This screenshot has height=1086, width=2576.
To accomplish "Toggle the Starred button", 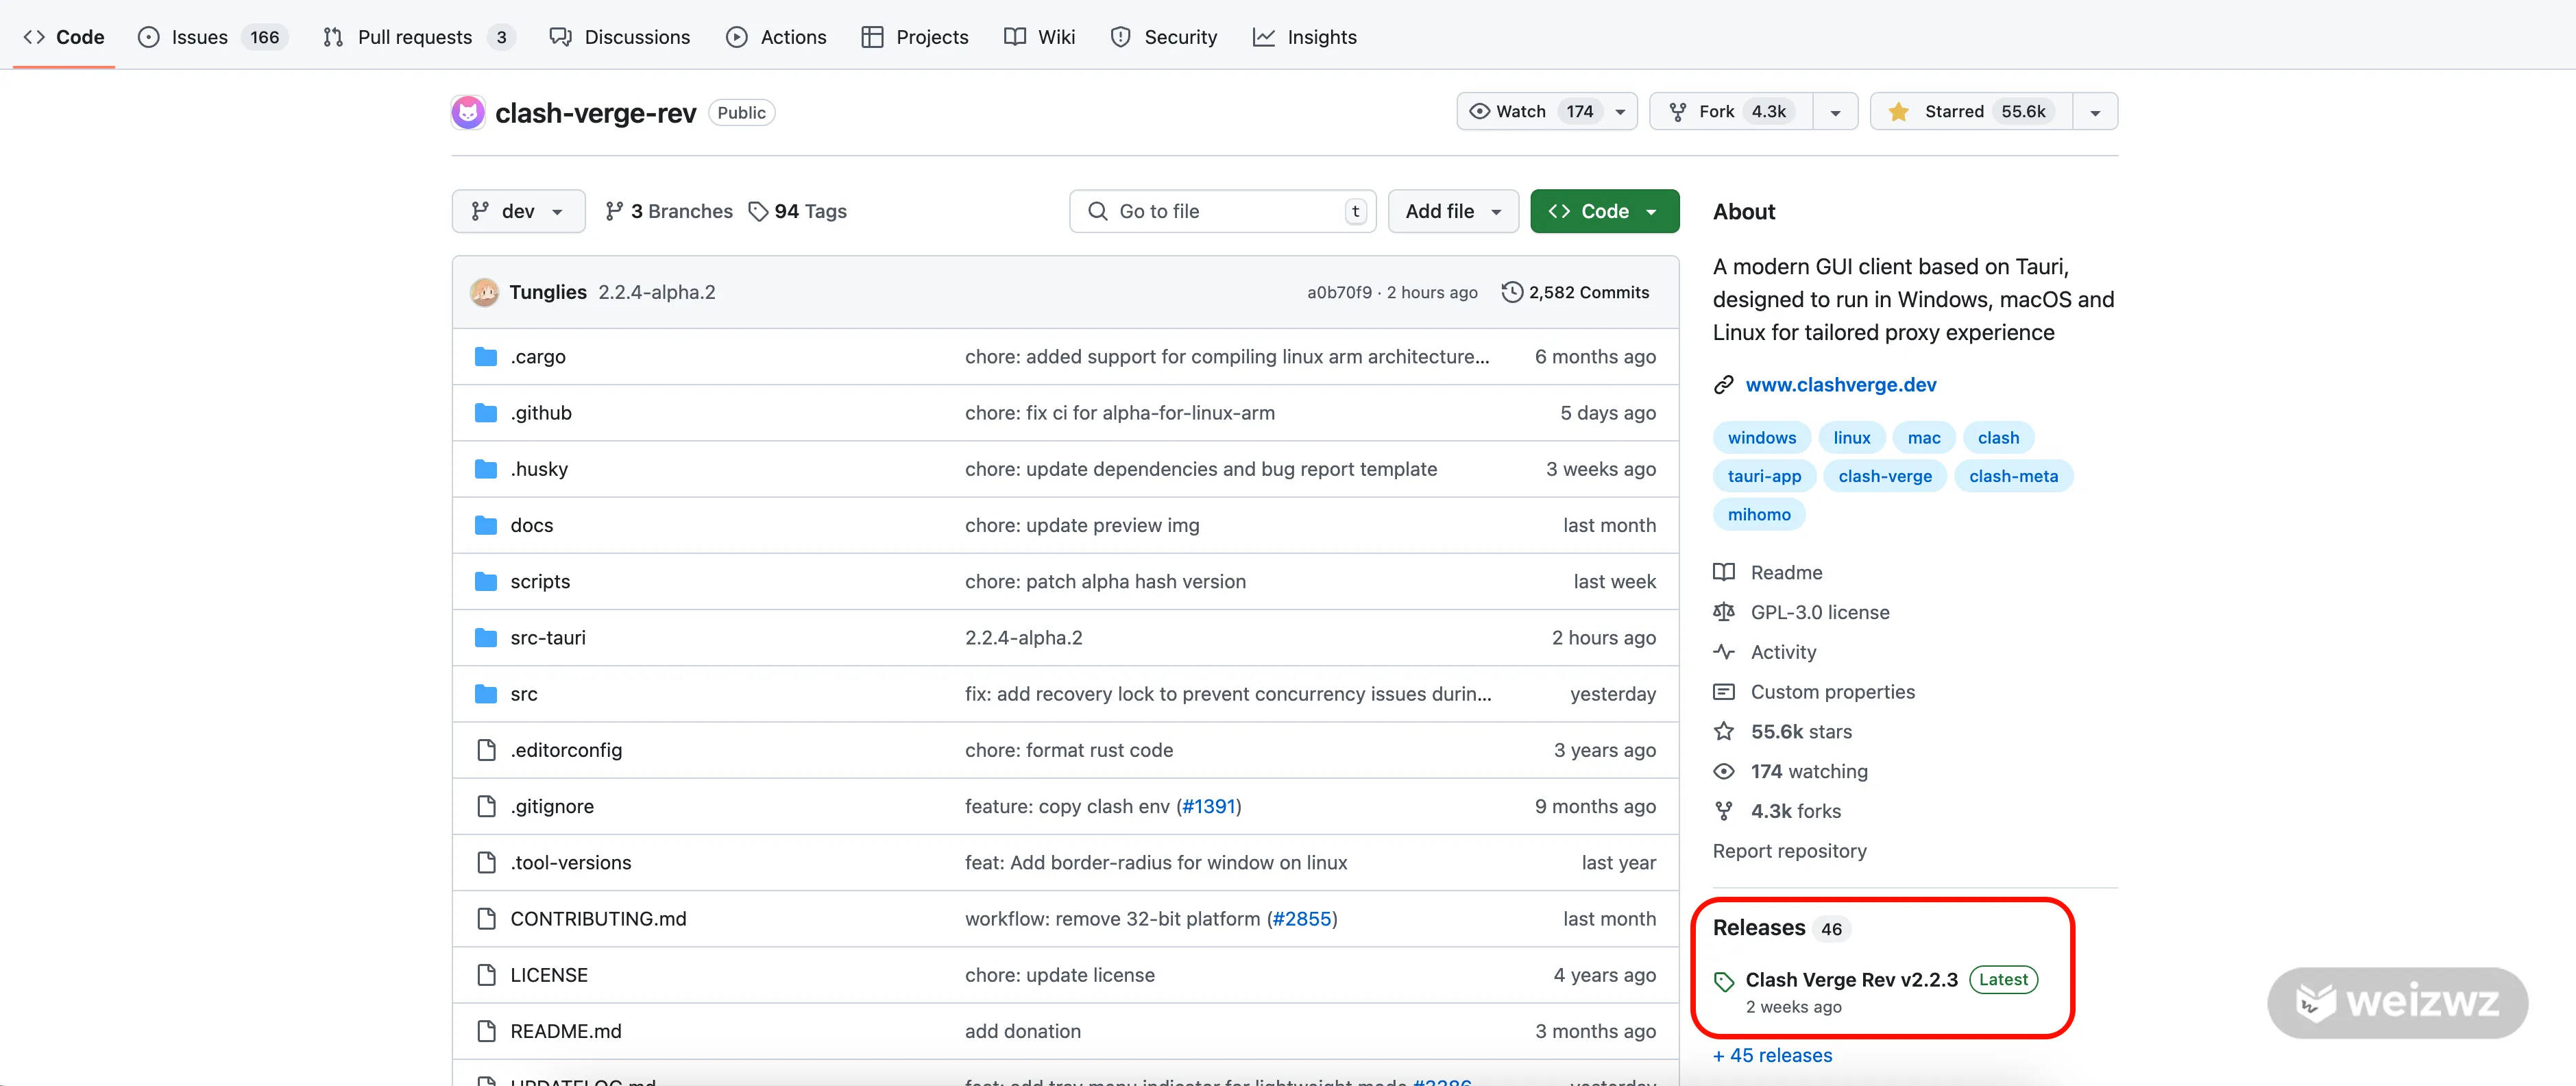I will (1972, 111).
